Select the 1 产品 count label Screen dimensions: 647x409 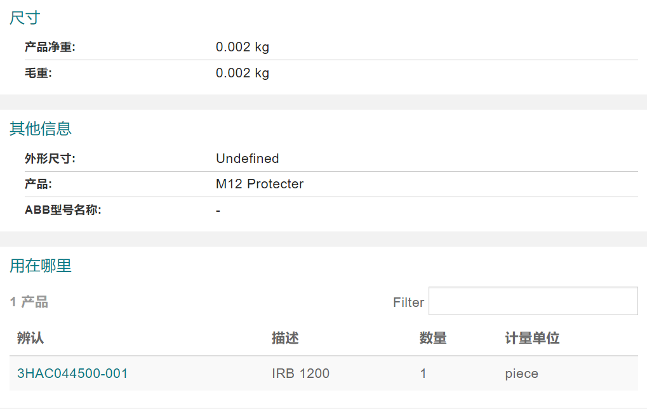(x=29, y=302)
